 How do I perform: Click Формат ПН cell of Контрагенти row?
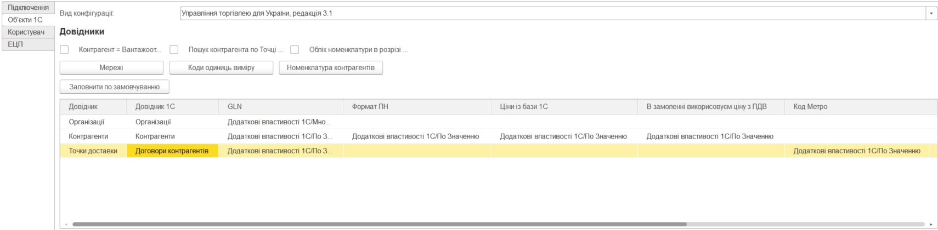point(417,136)
